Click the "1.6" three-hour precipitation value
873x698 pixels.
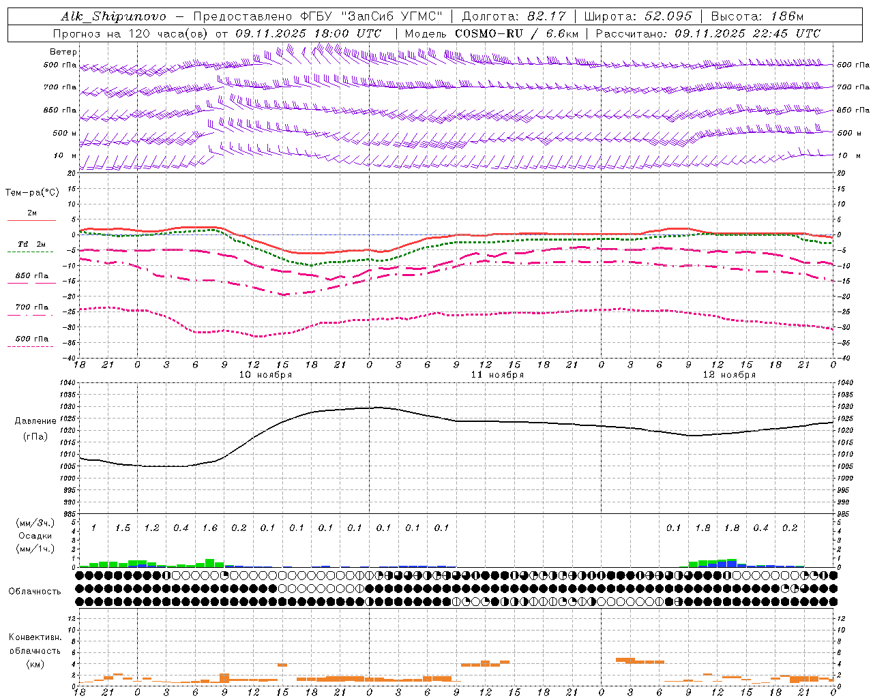(x=209, y=528)
